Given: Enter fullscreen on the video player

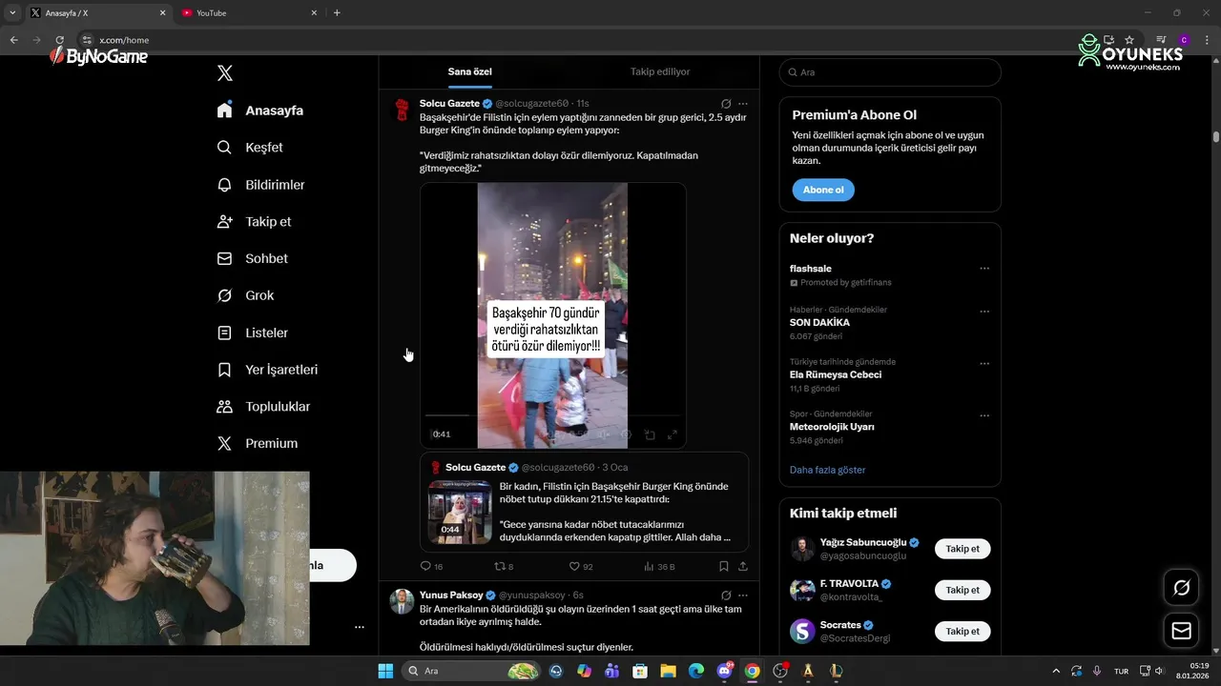Looking at the screenshot, I should click(x=672, y=434).
